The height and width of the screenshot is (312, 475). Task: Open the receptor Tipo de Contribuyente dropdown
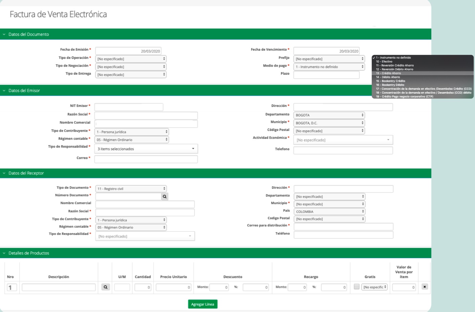click(x=131, y=220)
